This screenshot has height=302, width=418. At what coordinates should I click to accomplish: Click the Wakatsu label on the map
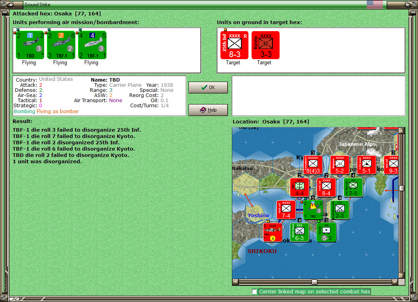(x=243, y=168)
